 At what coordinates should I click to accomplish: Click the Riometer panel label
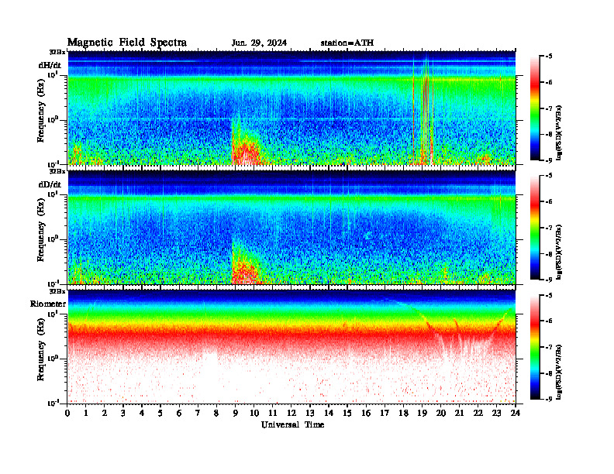point(48,304)
